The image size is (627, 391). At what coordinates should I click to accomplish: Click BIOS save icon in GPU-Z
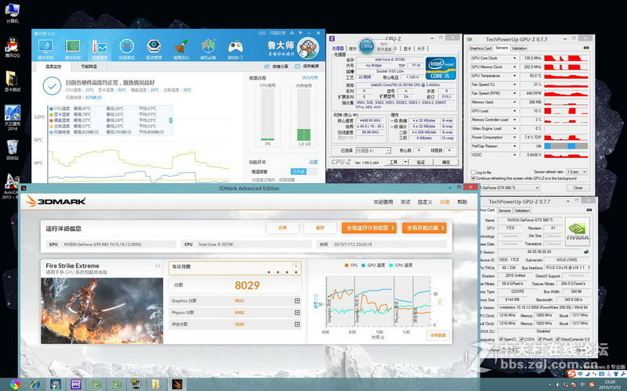586,252
